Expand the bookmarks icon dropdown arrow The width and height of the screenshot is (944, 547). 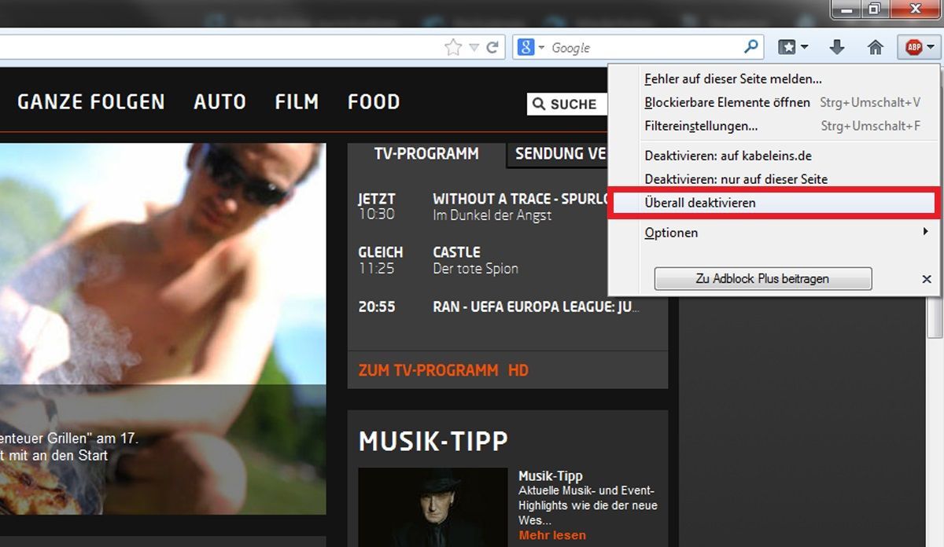point(804,48)
